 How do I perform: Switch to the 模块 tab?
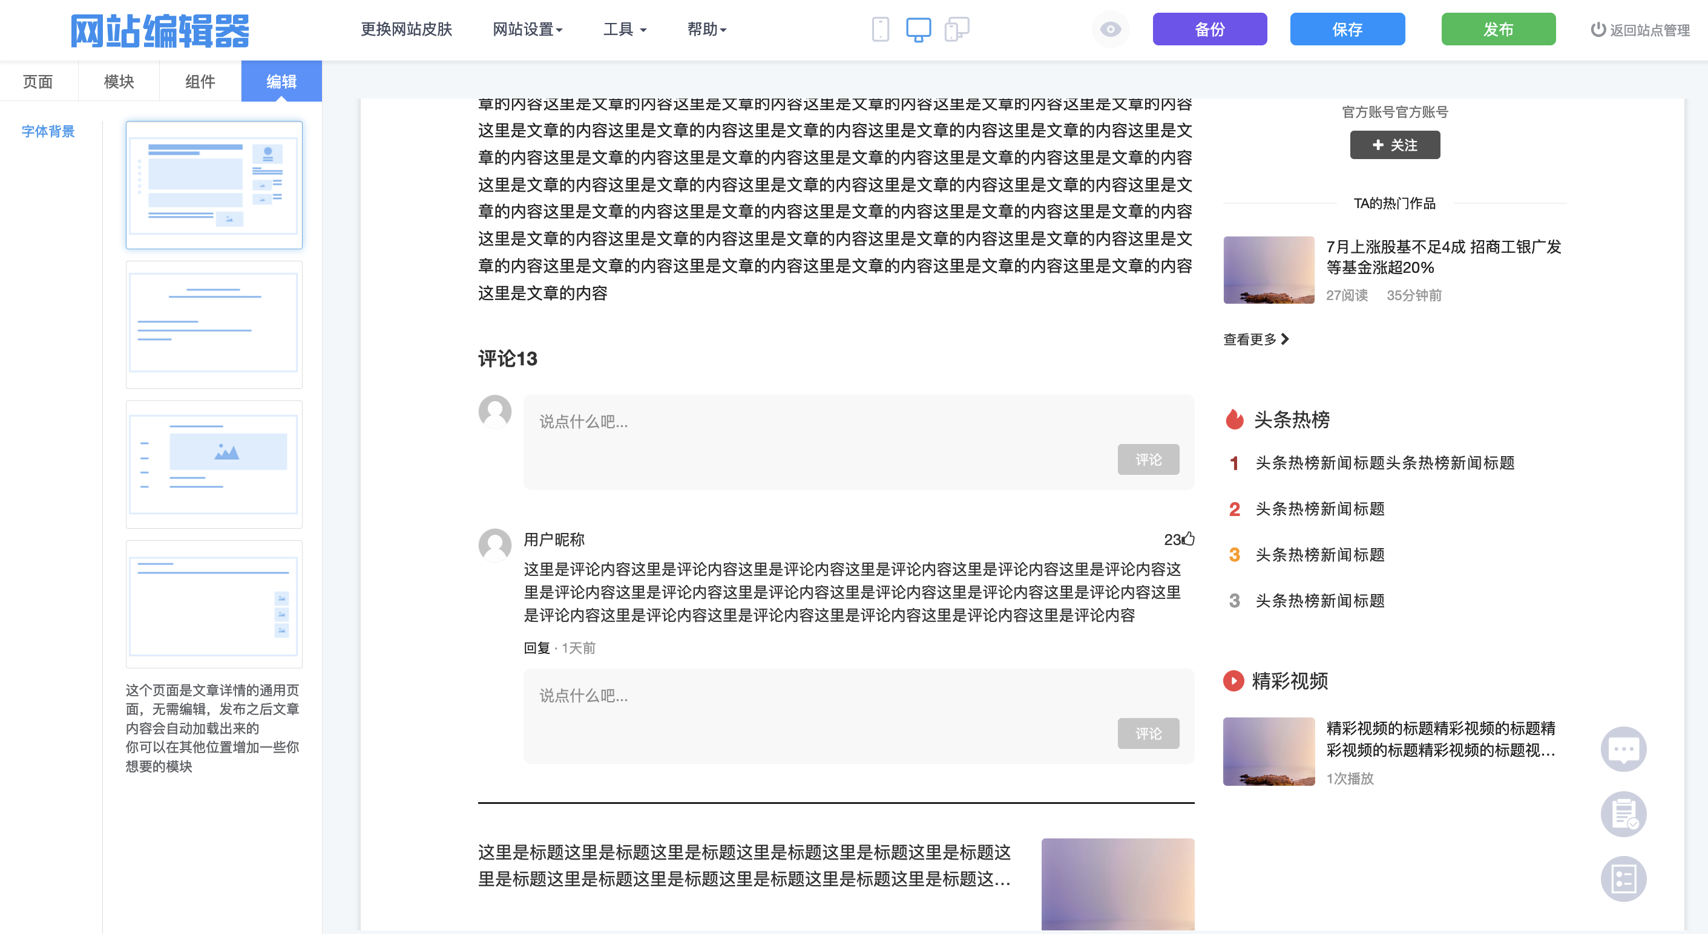point(119,81)
